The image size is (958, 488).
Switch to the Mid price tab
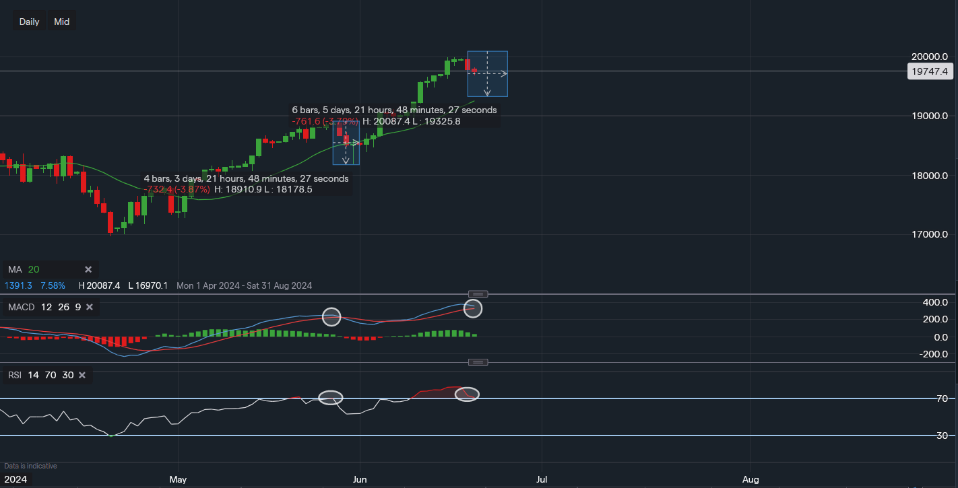pyautogui.click(x=61, y=21)
